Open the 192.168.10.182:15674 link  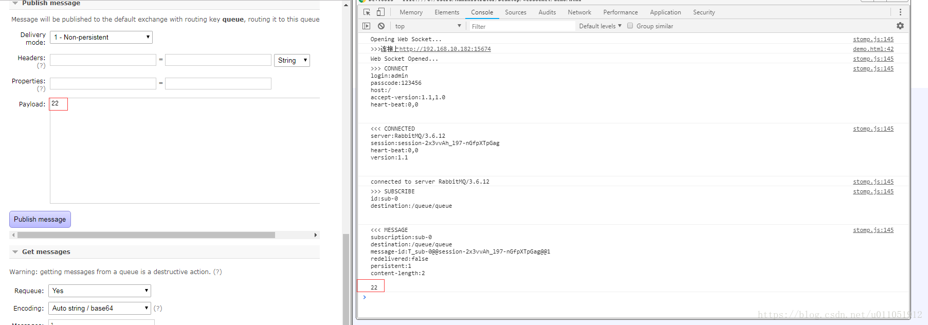point(445,49)
